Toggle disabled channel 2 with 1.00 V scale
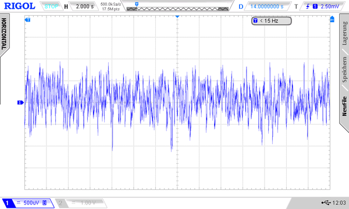Screen dimensions: 349x209 pos(81,203)
